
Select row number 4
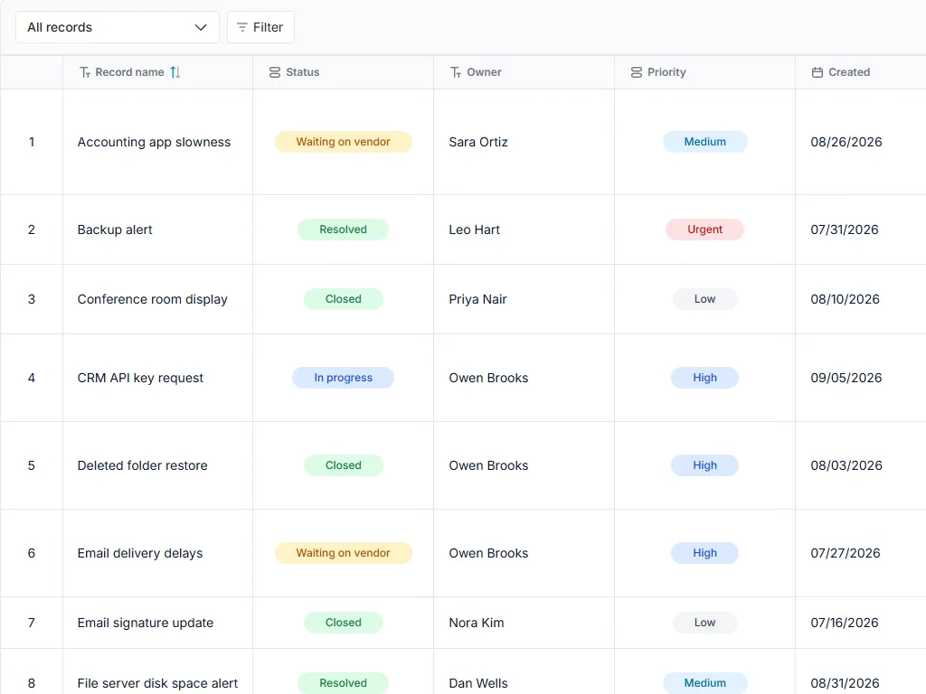pos(32,378)
